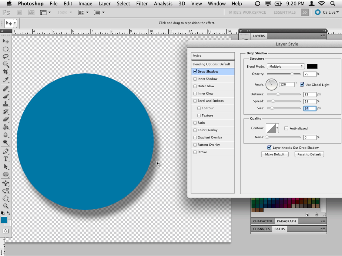Swap foreground and background colors
The image size is (342, 256).
pyautogui.click(x=8, y=213)
